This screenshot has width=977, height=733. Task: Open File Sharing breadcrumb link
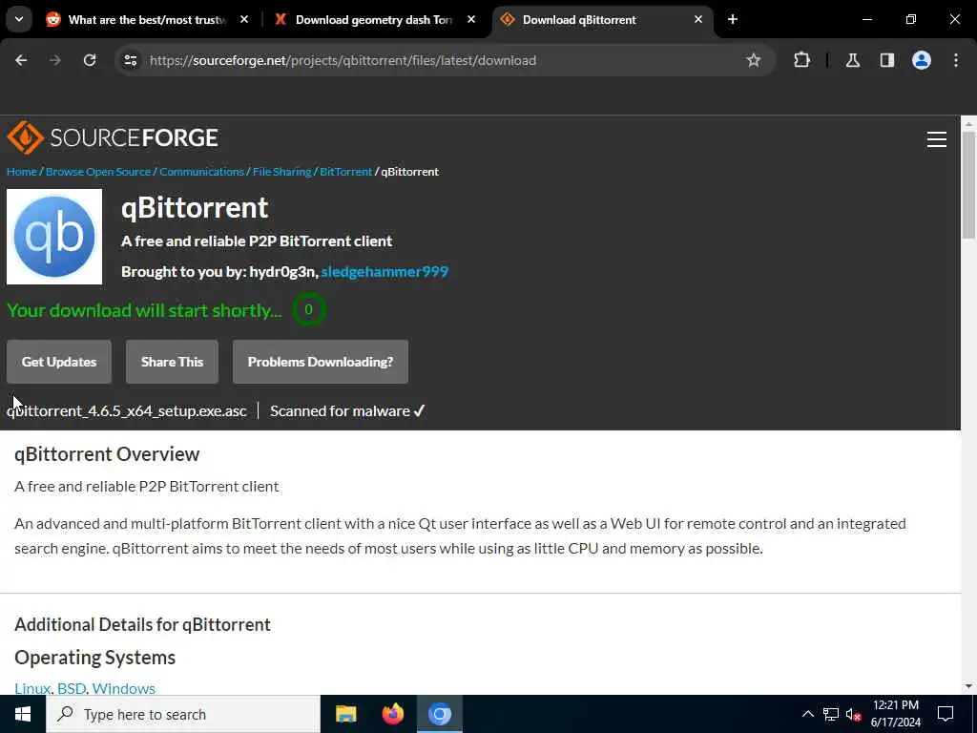coord(281,172)
